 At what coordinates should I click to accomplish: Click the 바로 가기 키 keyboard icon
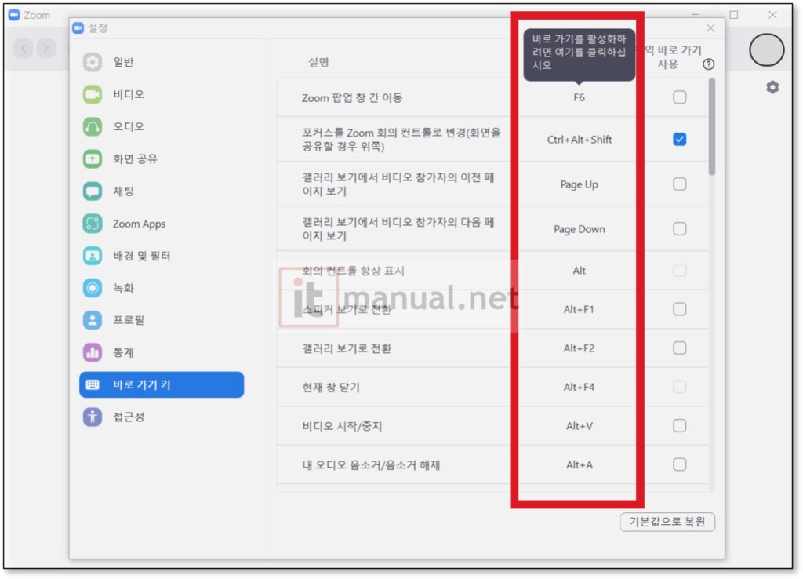click(93, 384)
